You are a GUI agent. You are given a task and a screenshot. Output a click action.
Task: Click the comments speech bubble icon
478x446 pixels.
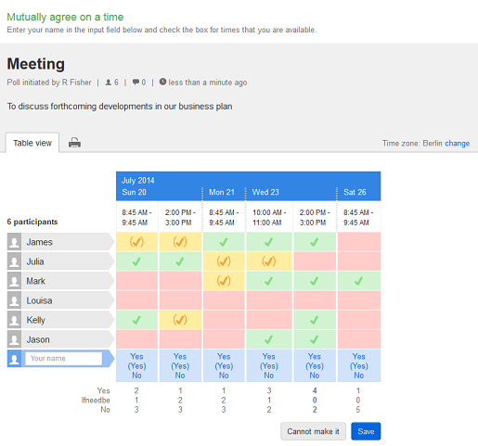(136, 82)
